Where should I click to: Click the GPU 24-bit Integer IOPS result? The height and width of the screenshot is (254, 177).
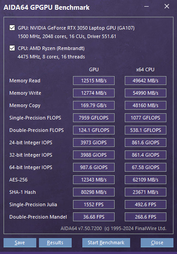(x=94, y=142)
